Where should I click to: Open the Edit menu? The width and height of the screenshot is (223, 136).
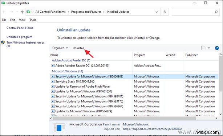[13, 20]
